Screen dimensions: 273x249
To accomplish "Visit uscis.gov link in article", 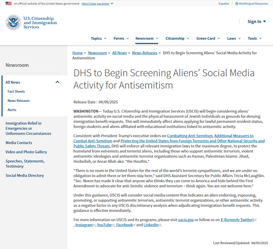I will 186,220.
